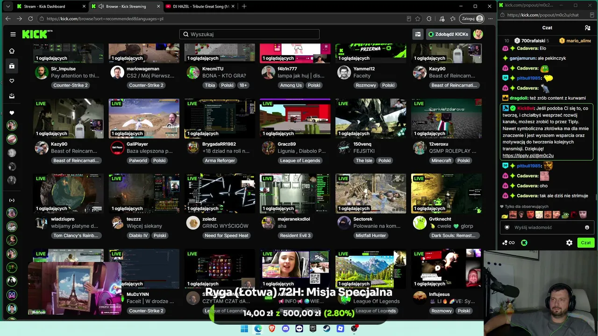Click BrygadaRR1982 channel avatar
Image resolution: width=598 pixels, height=336 pixels.
[x=193, y=148]
